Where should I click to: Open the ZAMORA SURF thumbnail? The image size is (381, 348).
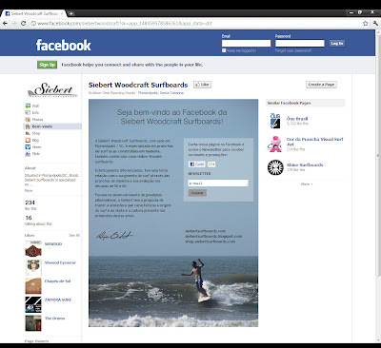coord(33,304)
